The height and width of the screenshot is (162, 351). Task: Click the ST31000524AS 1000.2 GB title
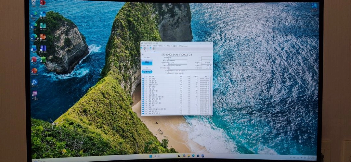(x=176, y=55)
